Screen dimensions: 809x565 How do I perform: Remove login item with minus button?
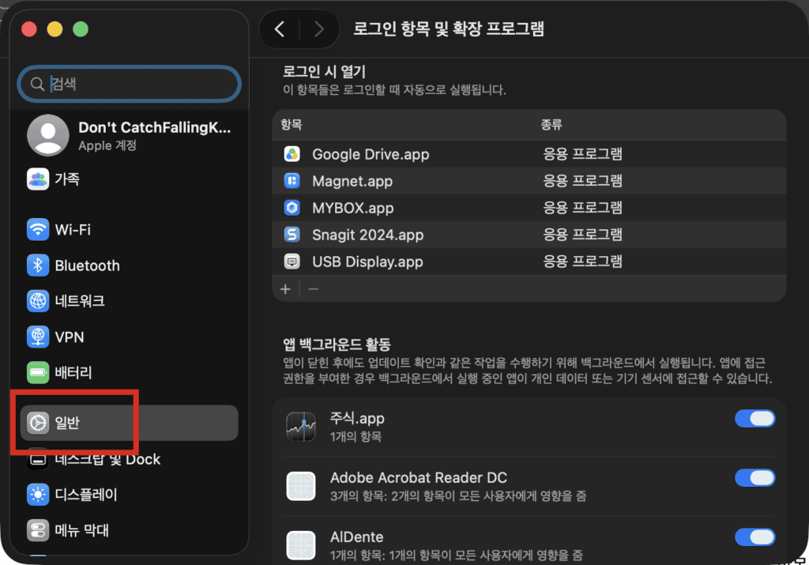pos(313,289)
